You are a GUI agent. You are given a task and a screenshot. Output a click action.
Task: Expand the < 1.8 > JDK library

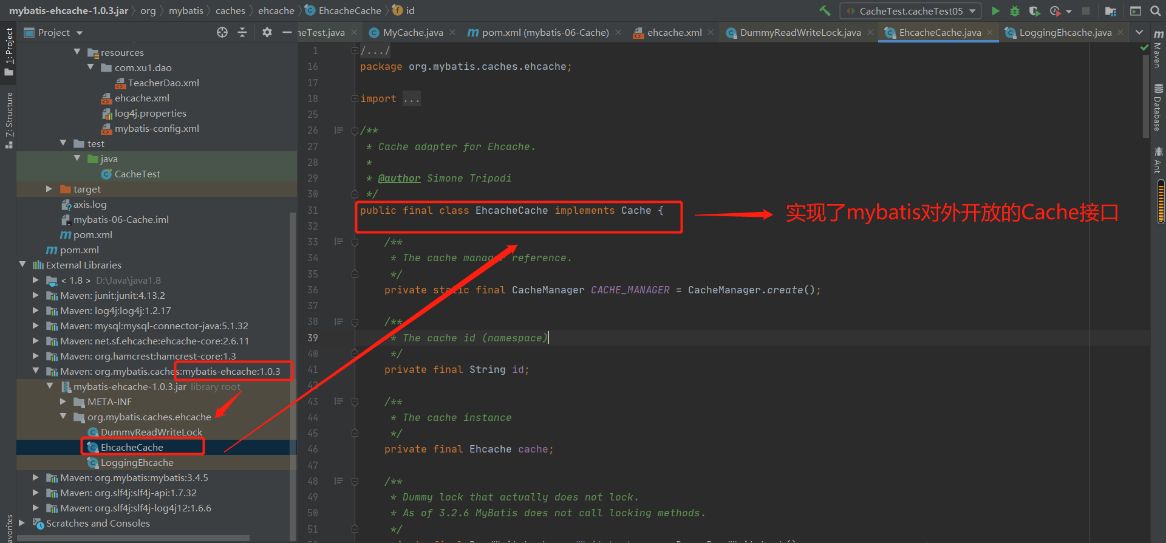(36, 280)
